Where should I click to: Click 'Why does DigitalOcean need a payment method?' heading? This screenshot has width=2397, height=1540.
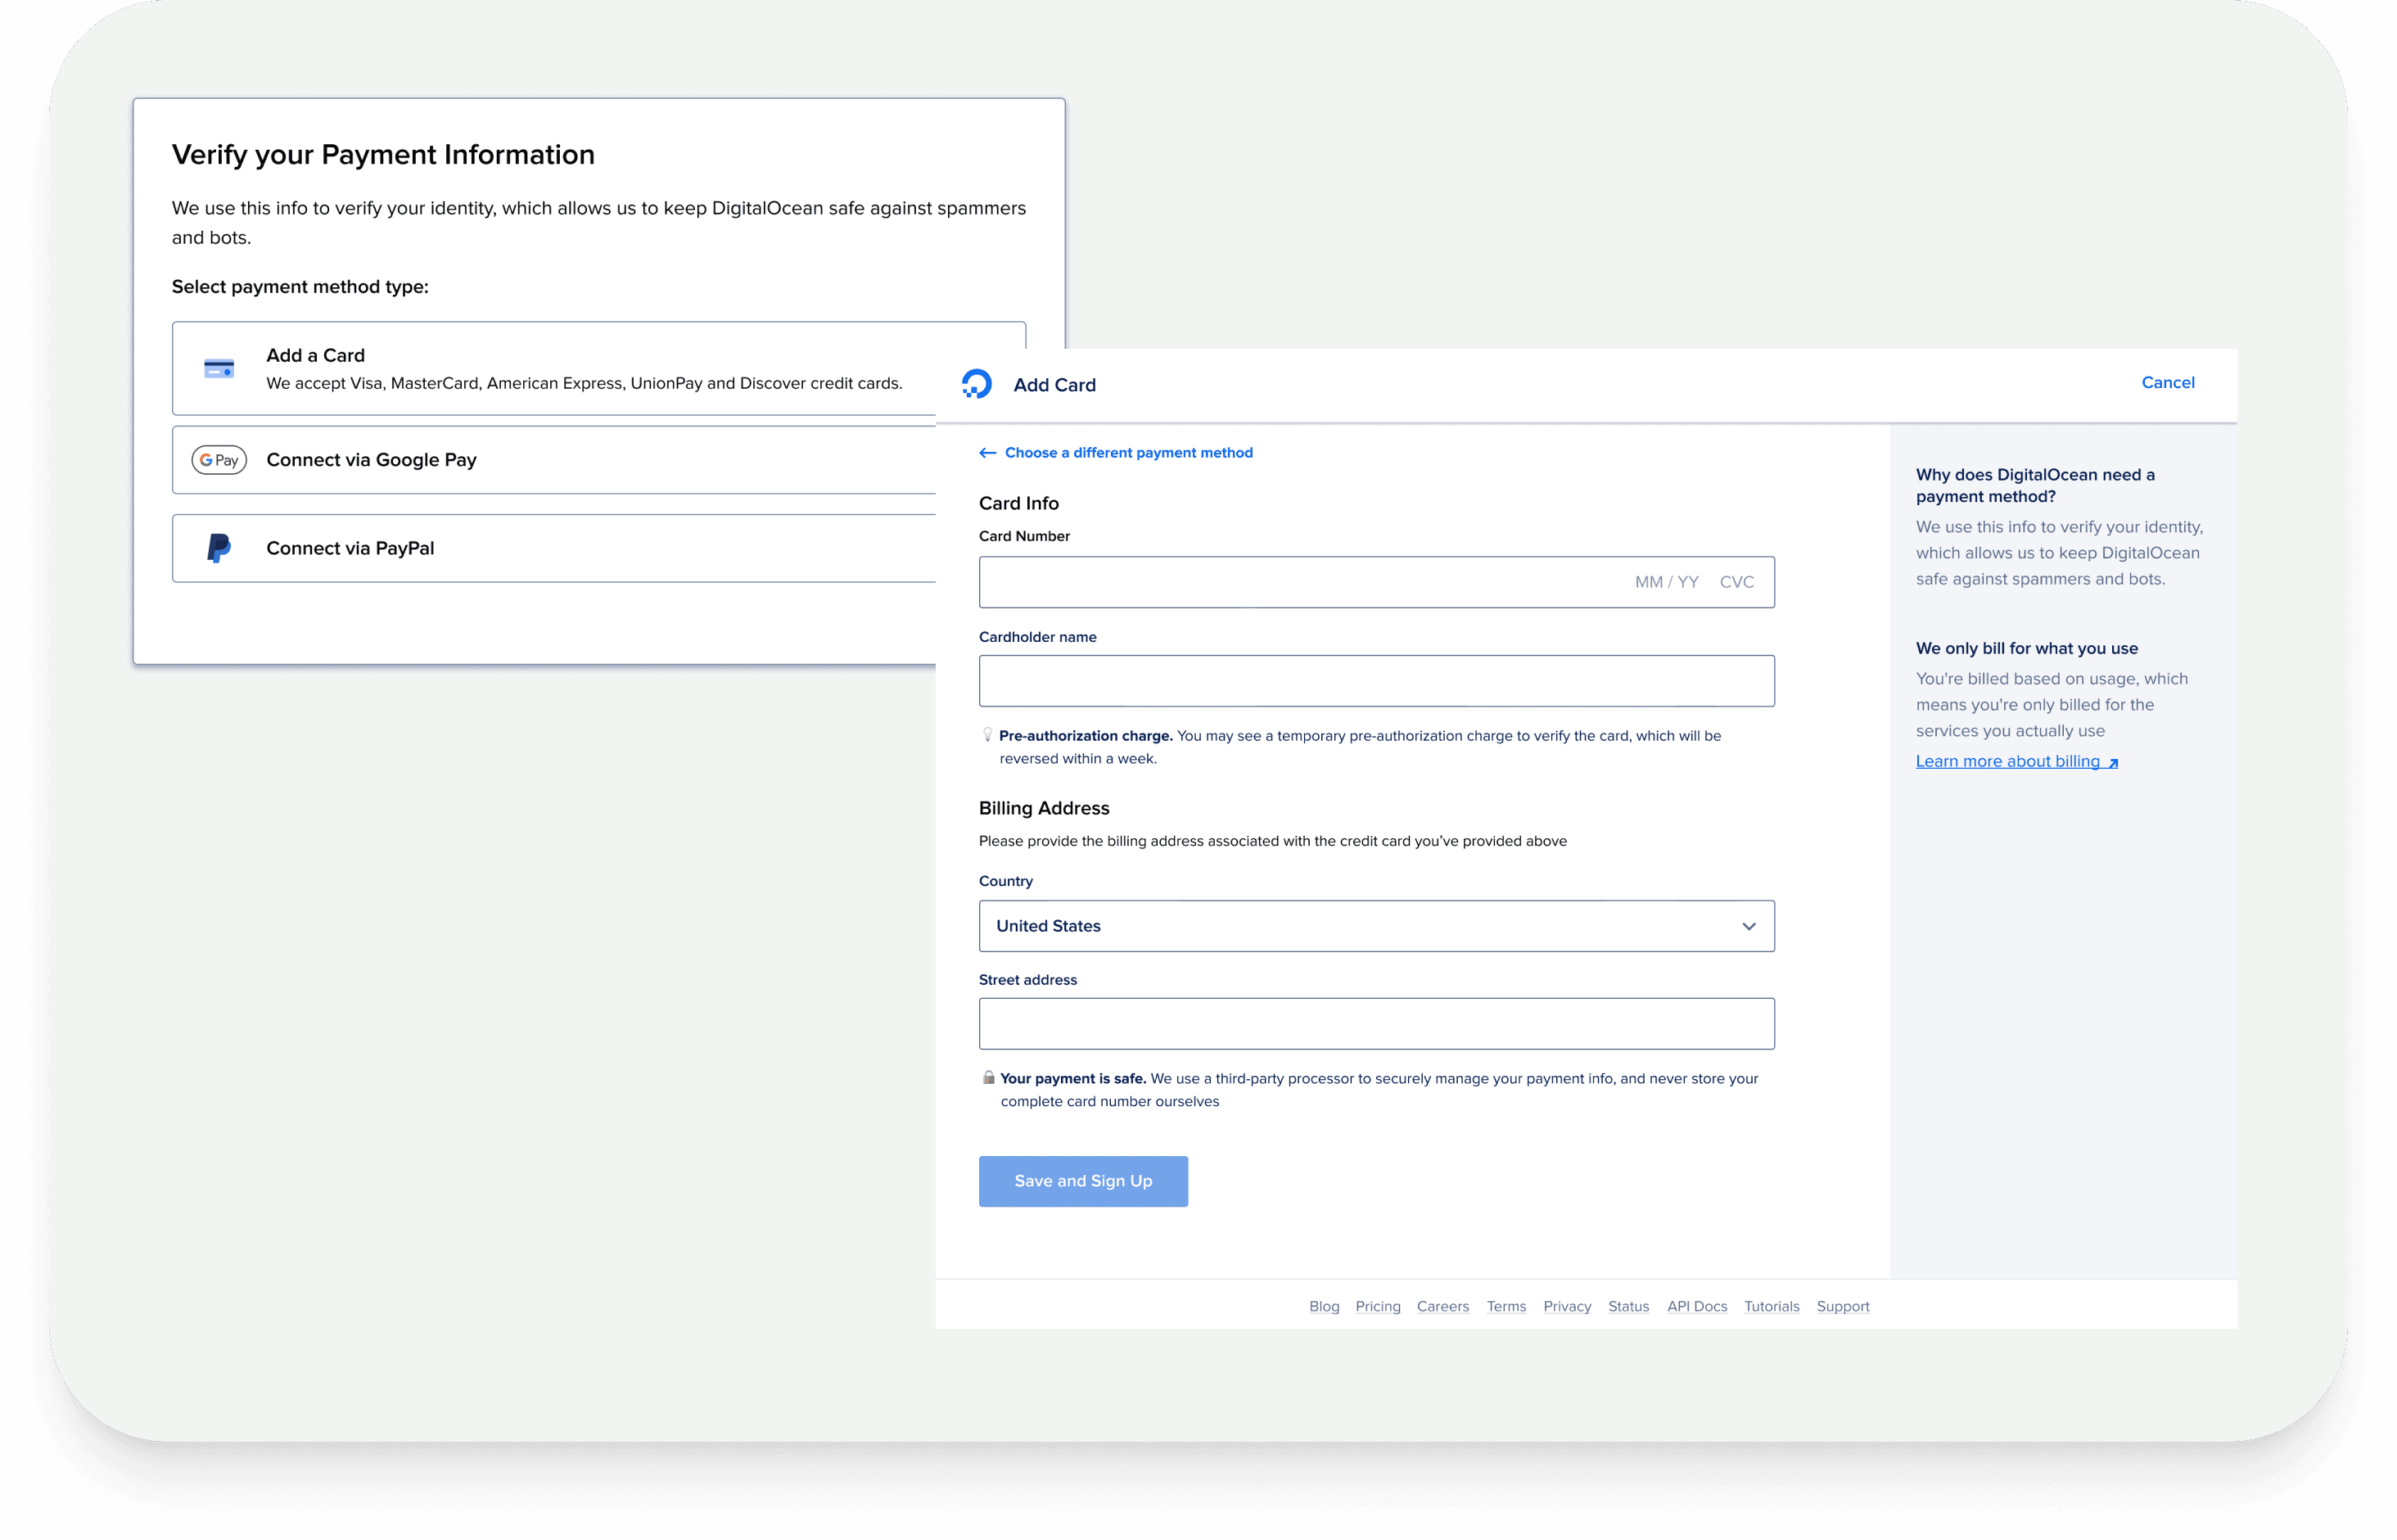click(2034, 485)
